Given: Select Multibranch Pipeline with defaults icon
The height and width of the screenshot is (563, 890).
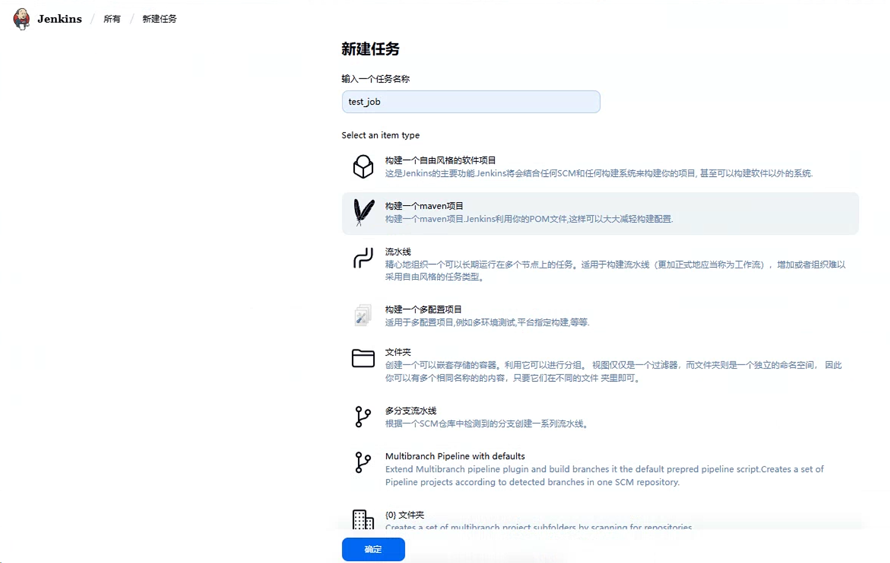Looking at the screenshot, I should 363,462.
